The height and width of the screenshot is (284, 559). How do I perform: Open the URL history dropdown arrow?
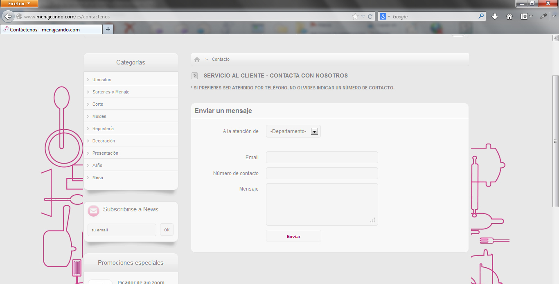(x=363, y=17)
